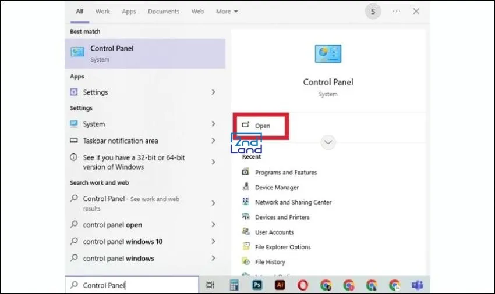Screen dimensions: 495x294
Task: Click the Task View taskbar icon
Action: point(210,285)
